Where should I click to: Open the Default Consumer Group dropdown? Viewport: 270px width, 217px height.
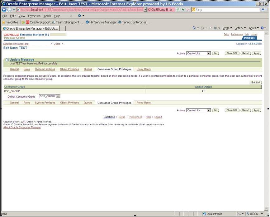click(50, 96)
